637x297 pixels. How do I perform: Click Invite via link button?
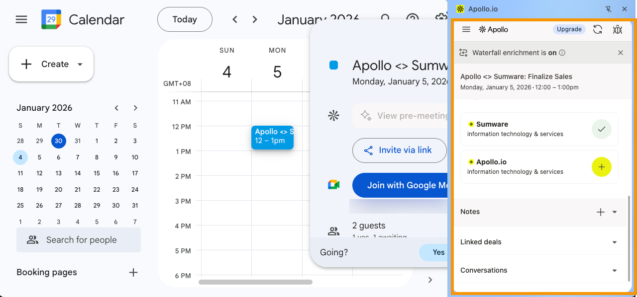pyautogui.click(x=399, y=150)
